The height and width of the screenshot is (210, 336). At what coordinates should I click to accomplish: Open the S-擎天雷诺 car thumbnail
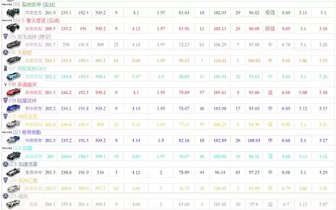(x=13, y=29)
